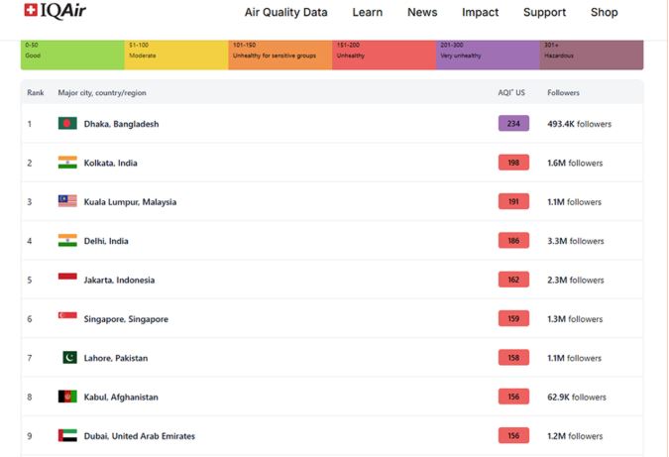The image size is (669, 457).
Task: Click the 198 AQI badge
Action: (x=513, y=163)
